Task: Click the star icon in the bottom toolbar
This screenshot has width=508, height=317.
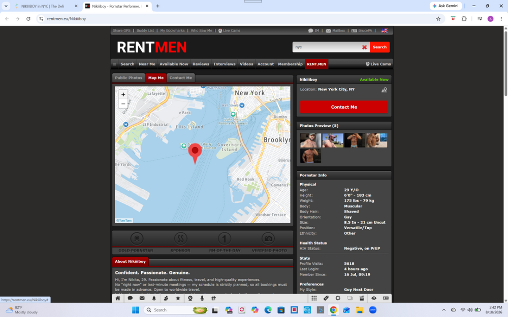Action: [x=178, y=298]
